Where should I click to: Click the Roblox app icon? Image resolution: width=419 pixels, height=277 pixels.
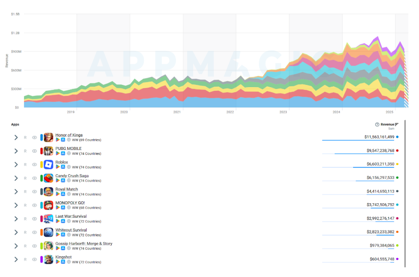point(48,165)
